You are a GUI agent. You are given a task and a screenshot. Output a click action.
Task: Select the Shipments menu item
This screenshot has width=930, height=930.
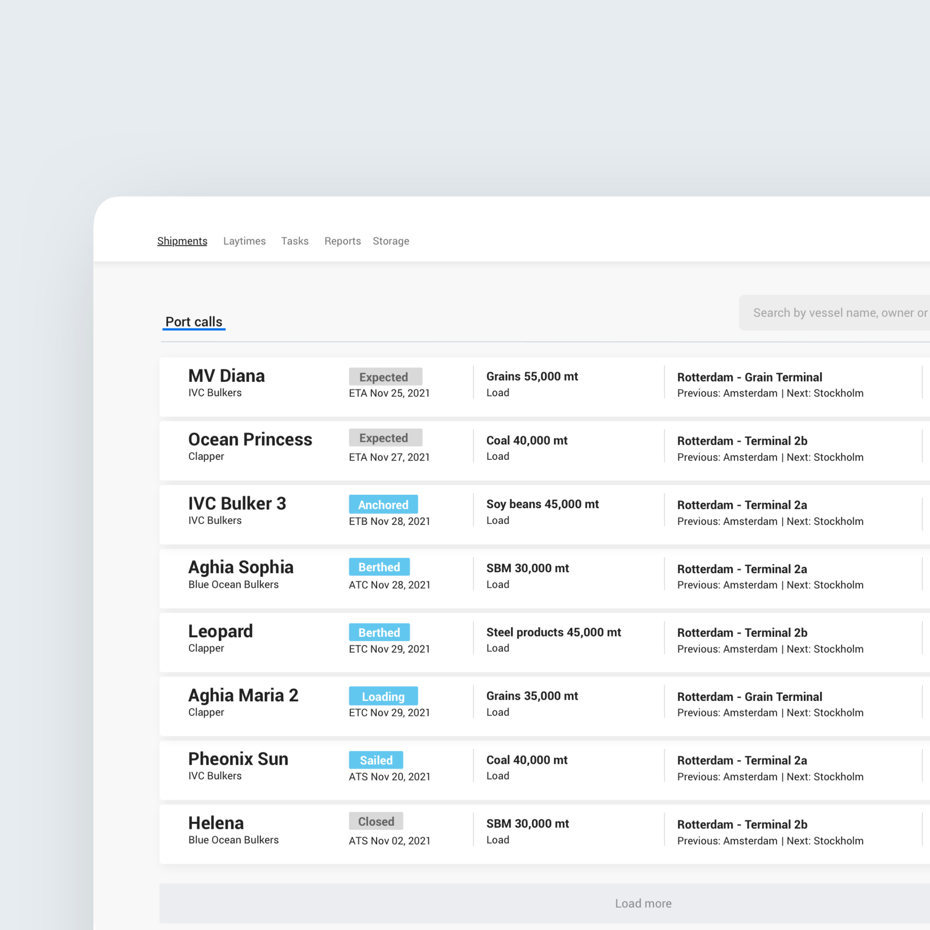pos(183,241)
